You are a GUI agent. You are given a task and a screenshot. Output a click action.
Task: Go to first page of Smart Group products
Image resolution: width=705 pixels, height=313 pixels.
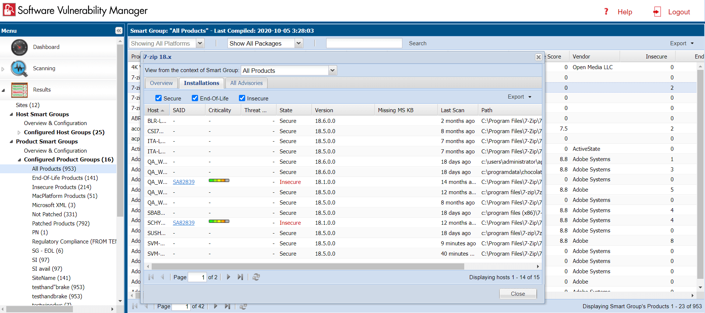point(135,306)
